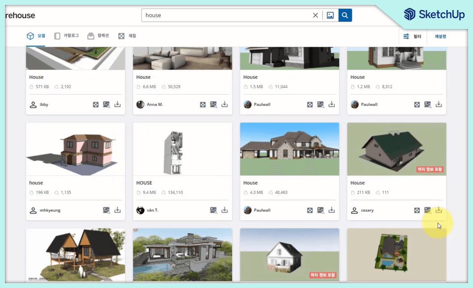473x288 pixels.
Task: Select the 컬렉션 tab
Action: click(x=98, y=36)
